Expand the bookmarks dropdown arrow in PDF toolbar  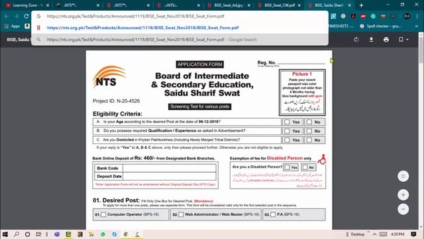(x=407, y=40)
